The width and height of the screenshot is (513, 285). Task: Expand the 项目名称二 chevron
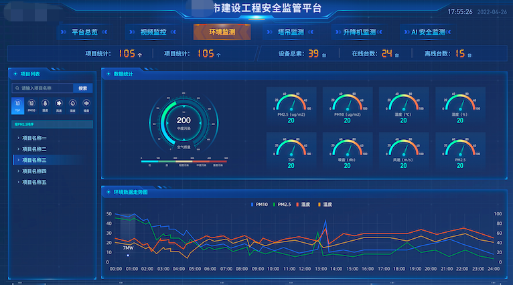pos(18,149)
